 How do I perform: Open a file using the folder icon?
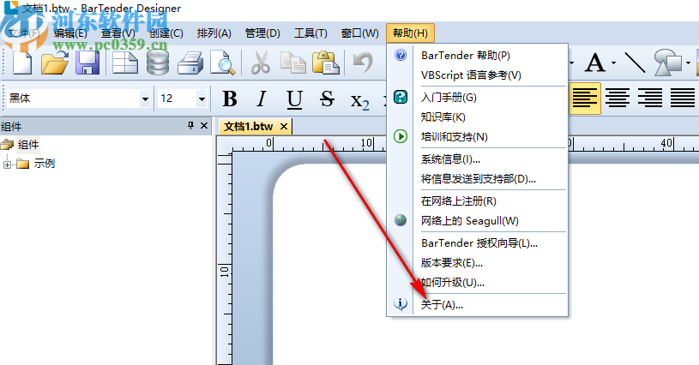[55, 63]
